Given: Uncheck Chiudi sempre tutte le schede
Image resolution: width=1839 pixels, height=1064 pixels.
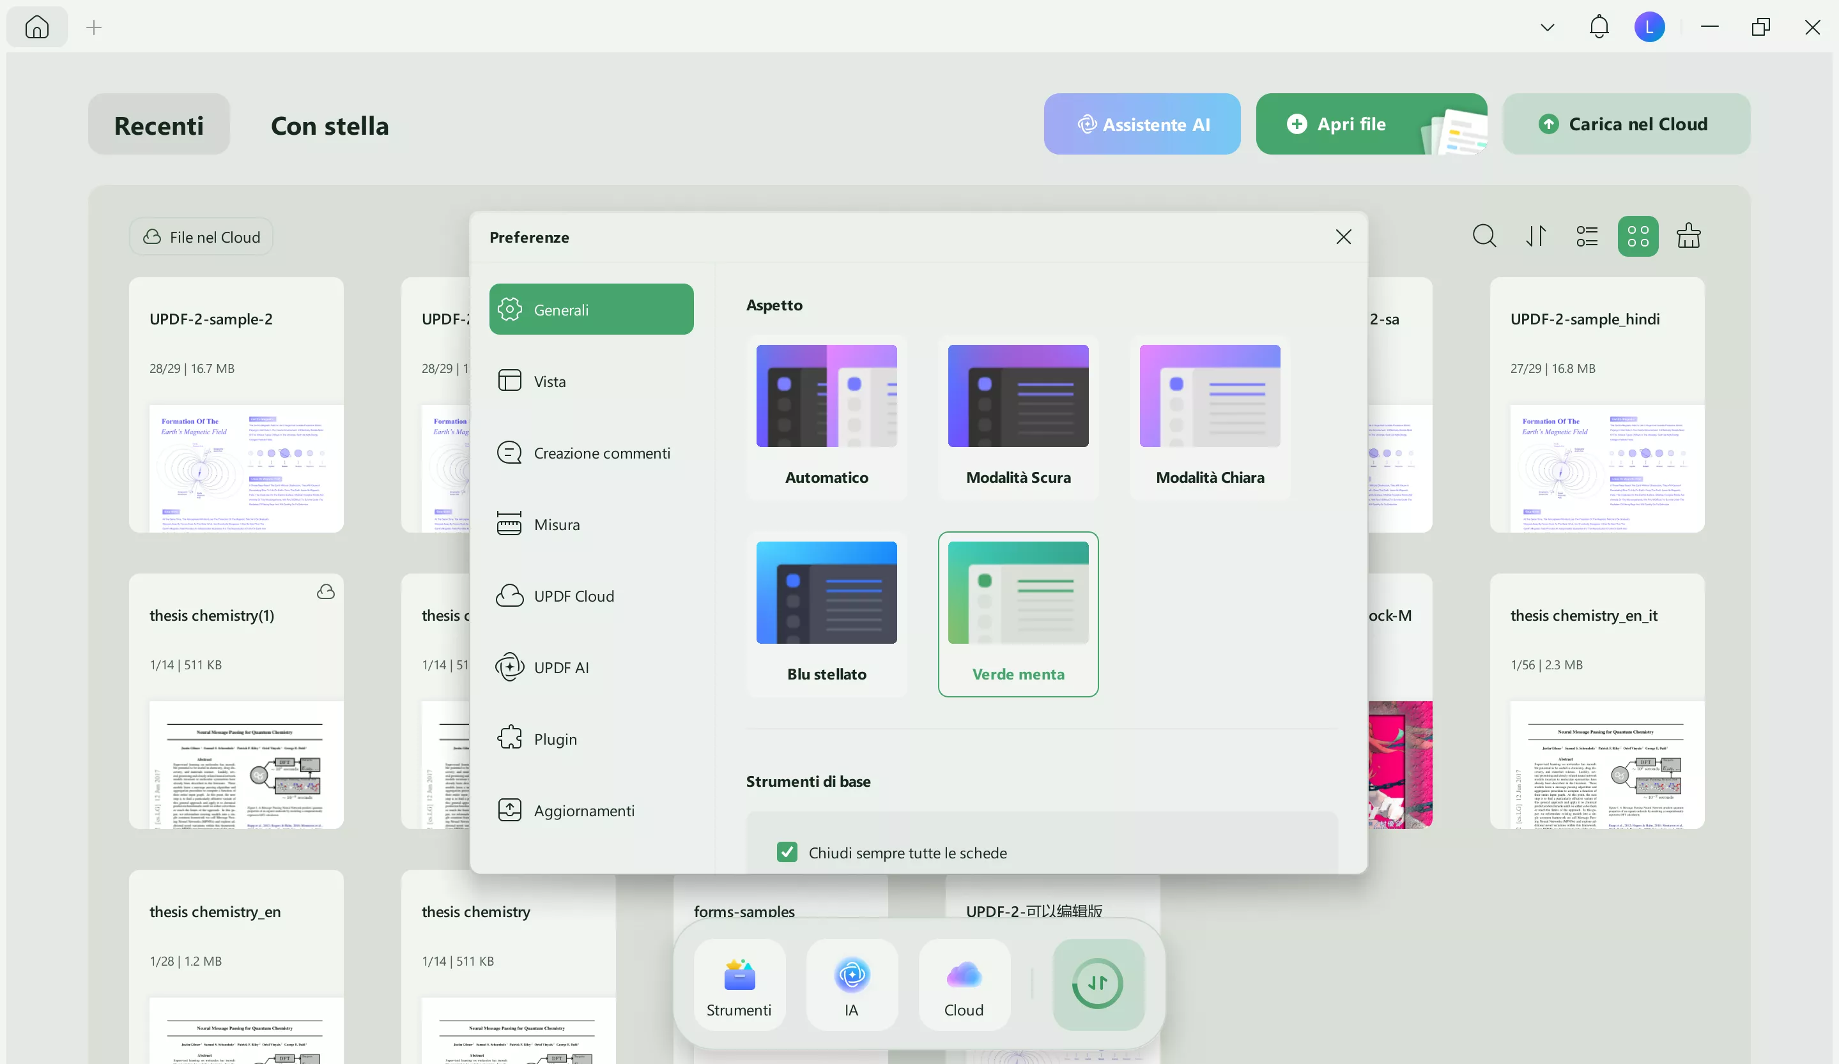Looking at the screenshot, I should tap(787, 852).
